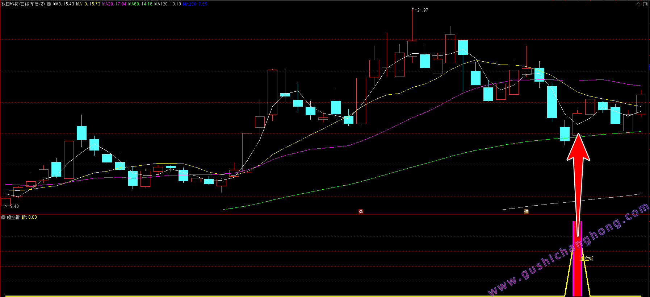Click the candlestick with the 21.97 high

click(x=412, y=48)
